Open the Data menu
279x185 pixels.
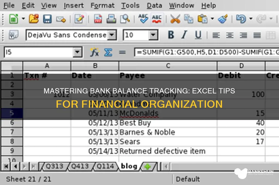click(154, 5)
